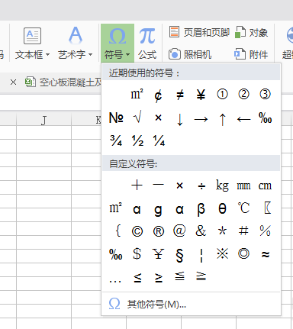Select column J header
Screen dimensions: 293x329
coord(44,120)
